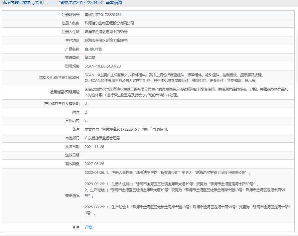
Task: Click the 生效日期 label cell
Action: click(42, 155)
